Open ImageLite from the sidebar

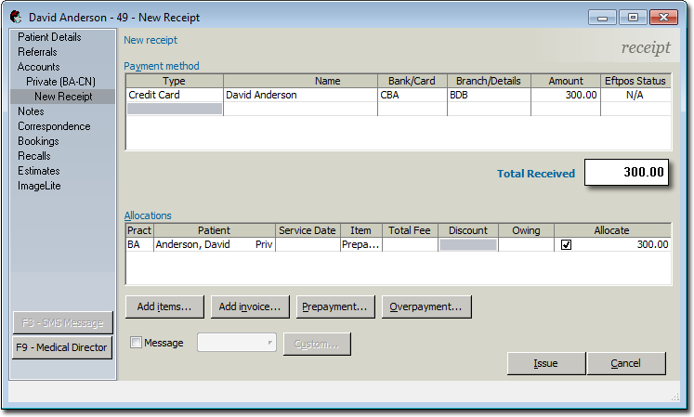pyautogui.click(x=38, y=186)
